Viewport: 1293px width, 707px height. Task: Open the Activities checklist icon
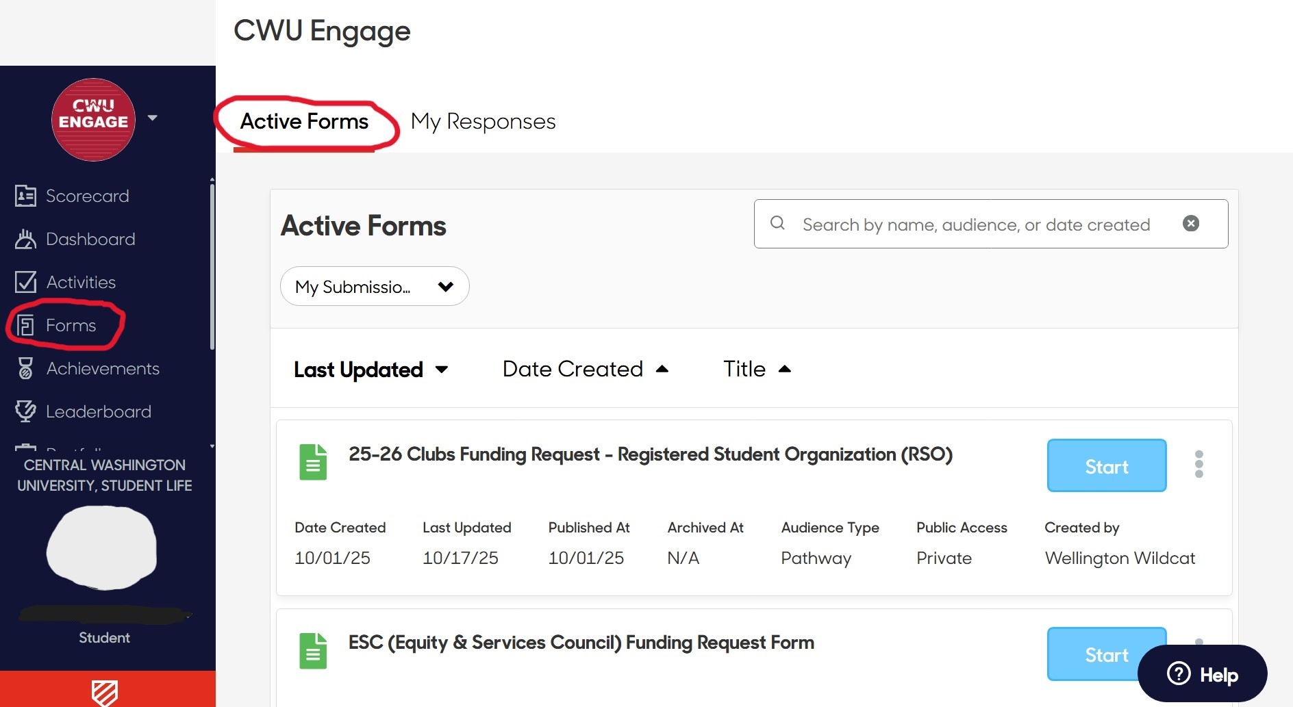tap(25, 282)
